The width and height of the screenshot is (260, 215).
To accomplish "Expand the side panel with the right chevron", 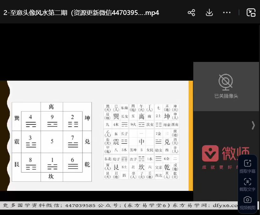I will (253, 125).
